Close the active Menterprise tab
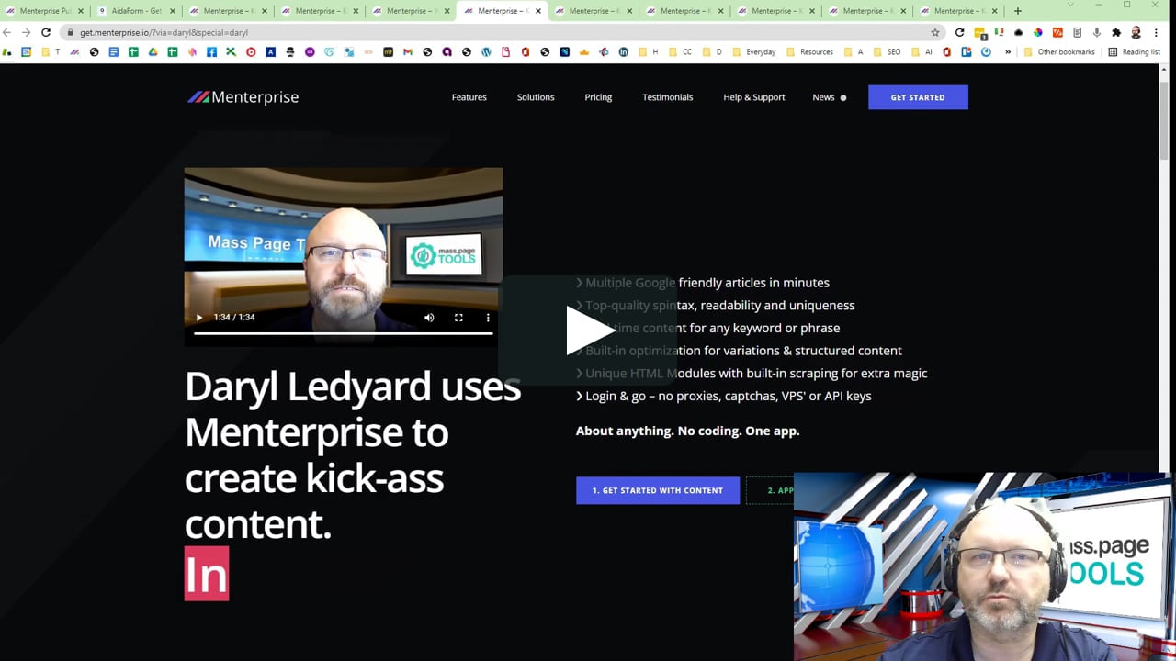Screen dimensions: 1176x661 click(538, 11)
